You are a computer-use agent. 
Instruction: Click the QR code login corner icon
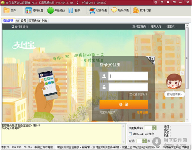(151, 60)
